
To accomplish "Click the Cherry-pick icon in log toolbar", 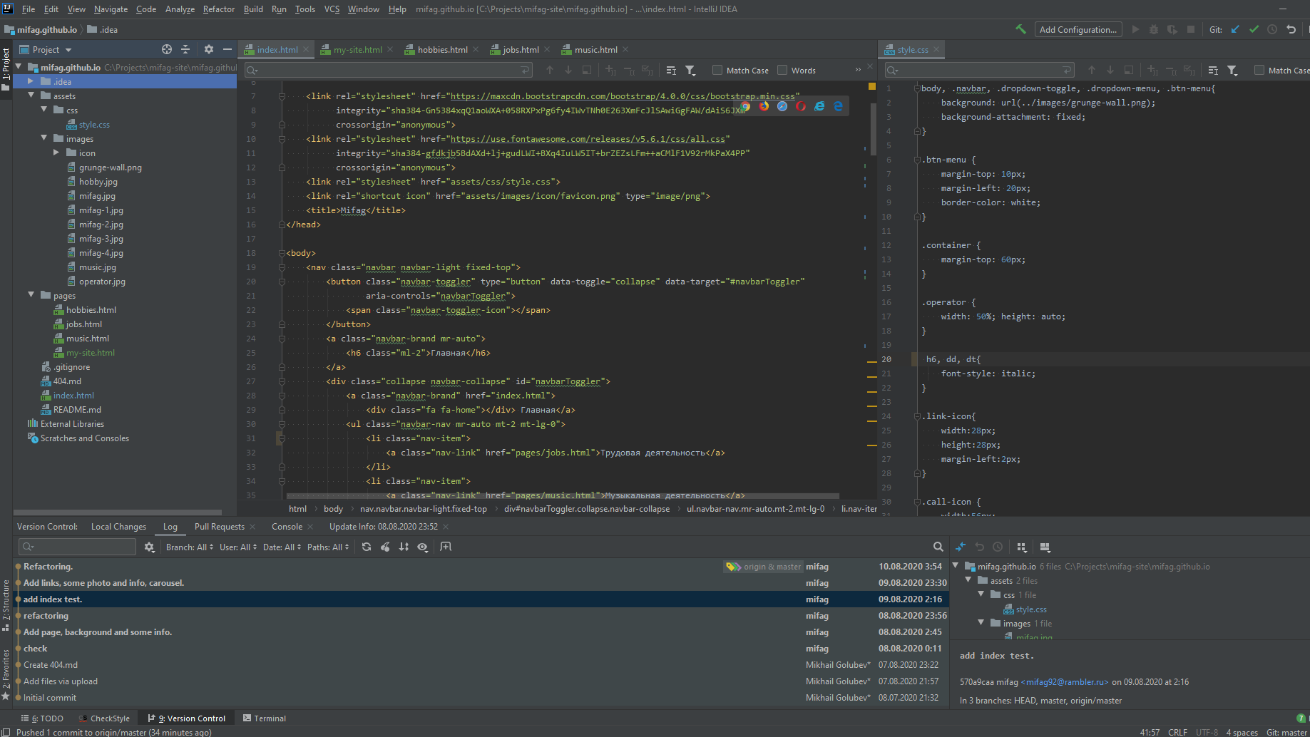I will pos(385,547).
